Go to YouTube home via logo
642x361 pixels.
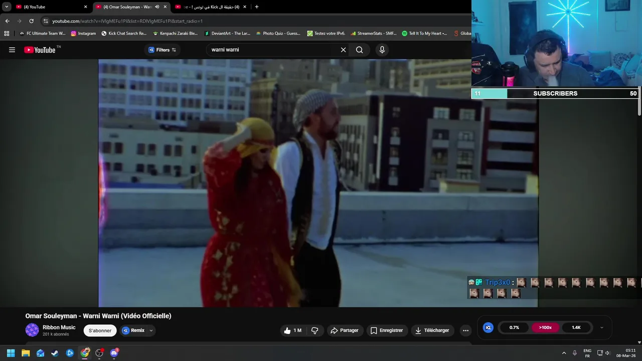coord(40,50)
